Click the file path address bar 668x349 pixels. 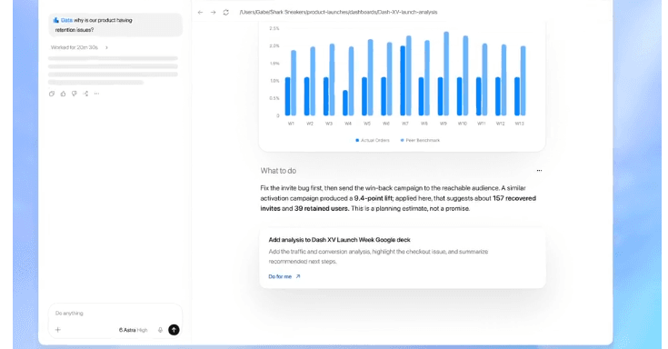[338, 13]
